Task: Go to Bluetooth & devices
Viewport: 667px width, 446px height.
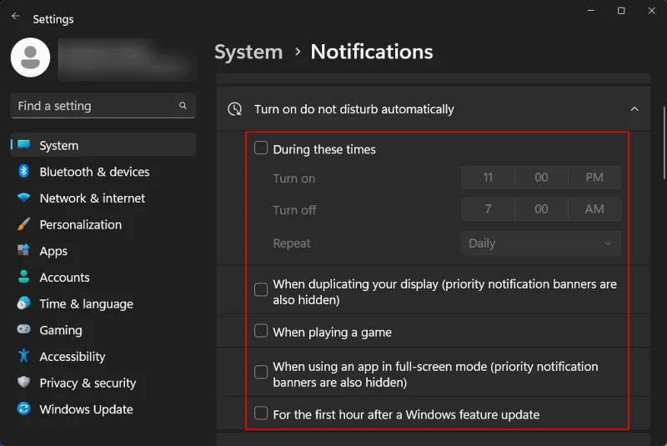Action: 103,172
